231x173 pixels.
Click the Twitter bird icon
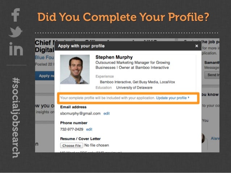(x=16, y=32)
